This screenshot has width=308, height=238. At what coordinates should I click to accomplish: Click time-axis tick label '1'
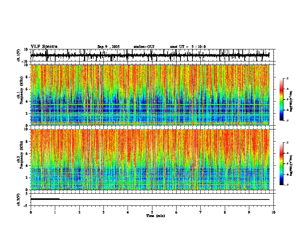click(x=55, y=212)
